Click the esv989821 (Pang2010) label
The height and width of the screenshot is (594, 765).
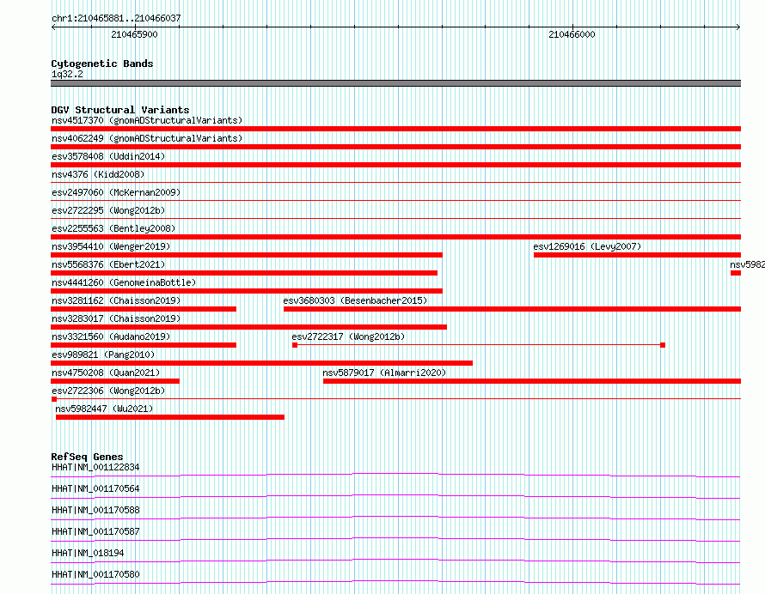point(103,355)
